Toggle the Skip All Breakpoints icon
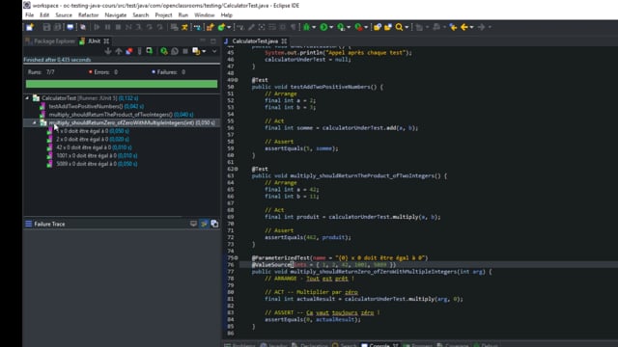This screenshot has width=618, height=347. 83,27
